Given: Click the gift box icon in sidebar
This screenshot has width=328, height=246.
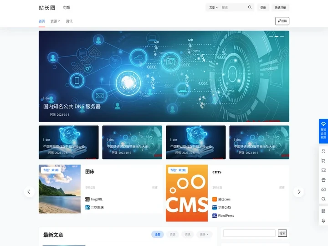Looking at the screenshot, I should click(323, 180).
